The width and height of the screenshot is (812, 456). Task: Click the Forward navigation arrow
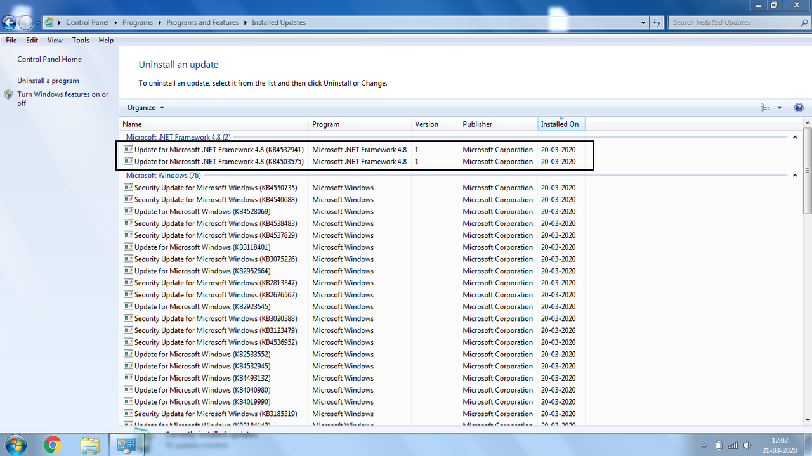[x=25, y=23]
